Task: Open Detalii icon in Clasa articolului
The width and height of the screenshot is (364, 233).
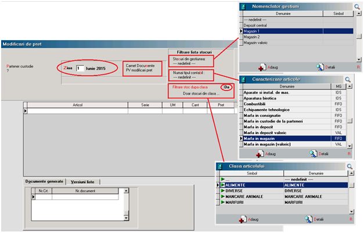Action: pos(307,220)
